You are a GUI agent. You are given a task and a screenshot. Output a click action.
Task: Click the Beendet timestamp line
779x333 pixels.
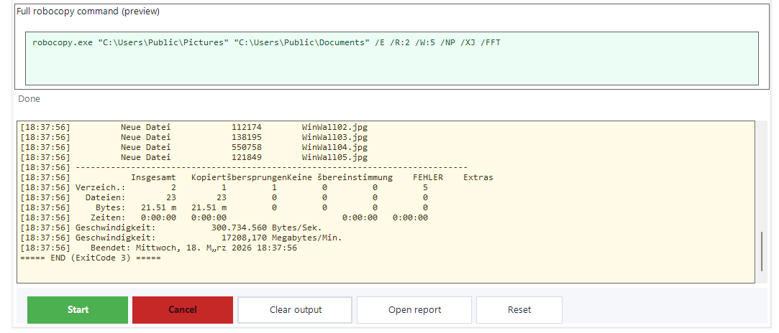(x=194, y=248)
